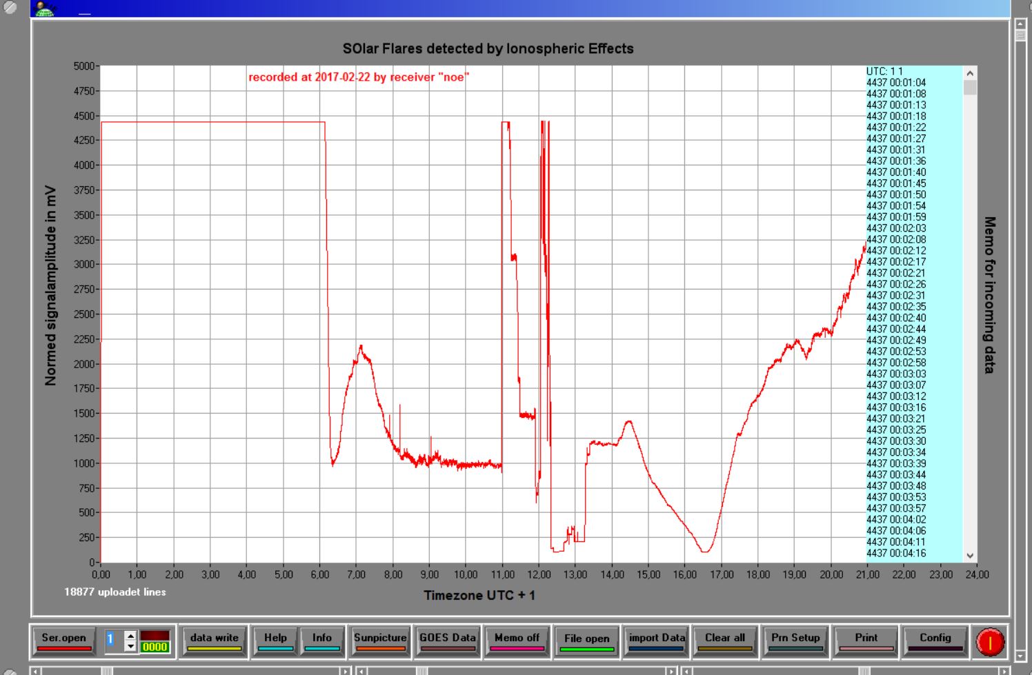Select memo line 4437 00:01:45

pyautogui.click(x=896, y=183)
